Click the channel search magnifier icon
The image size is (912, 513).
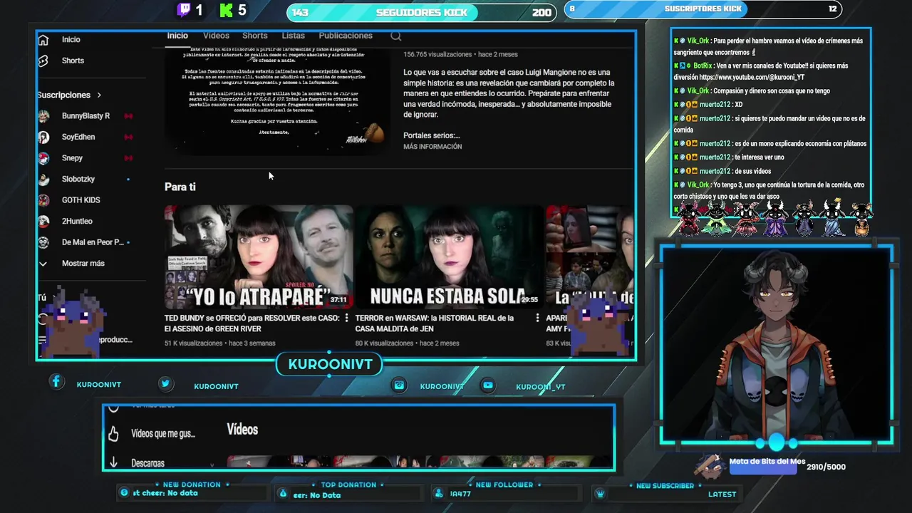coord(396,36)
